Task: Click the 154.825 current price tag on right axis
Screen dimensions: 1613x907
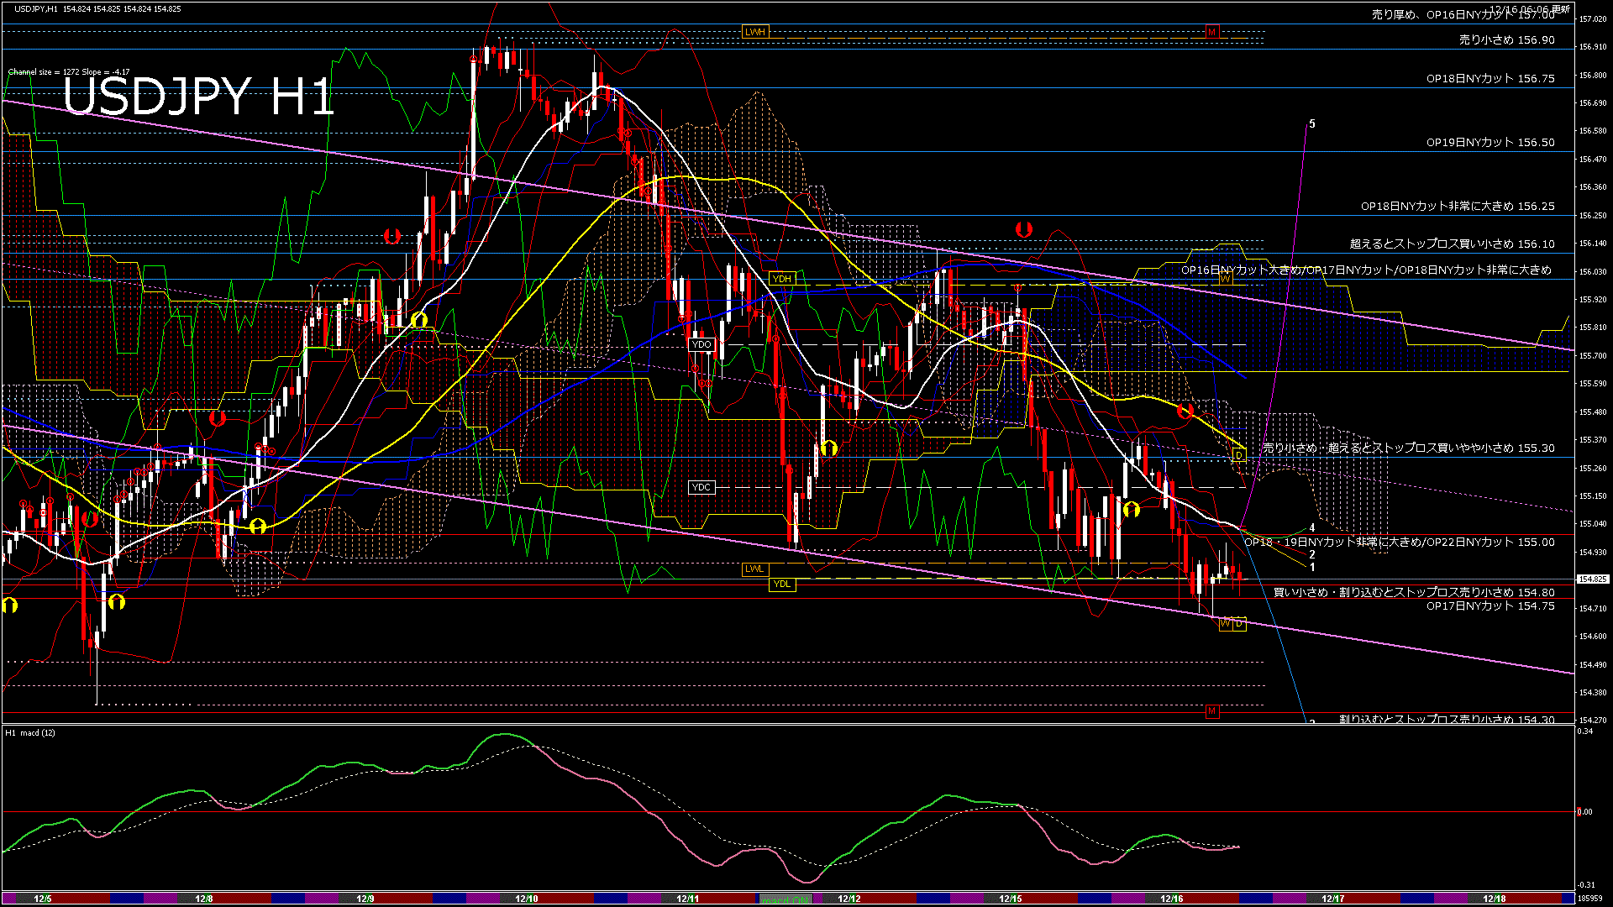Action: [x=1595, y=578]
